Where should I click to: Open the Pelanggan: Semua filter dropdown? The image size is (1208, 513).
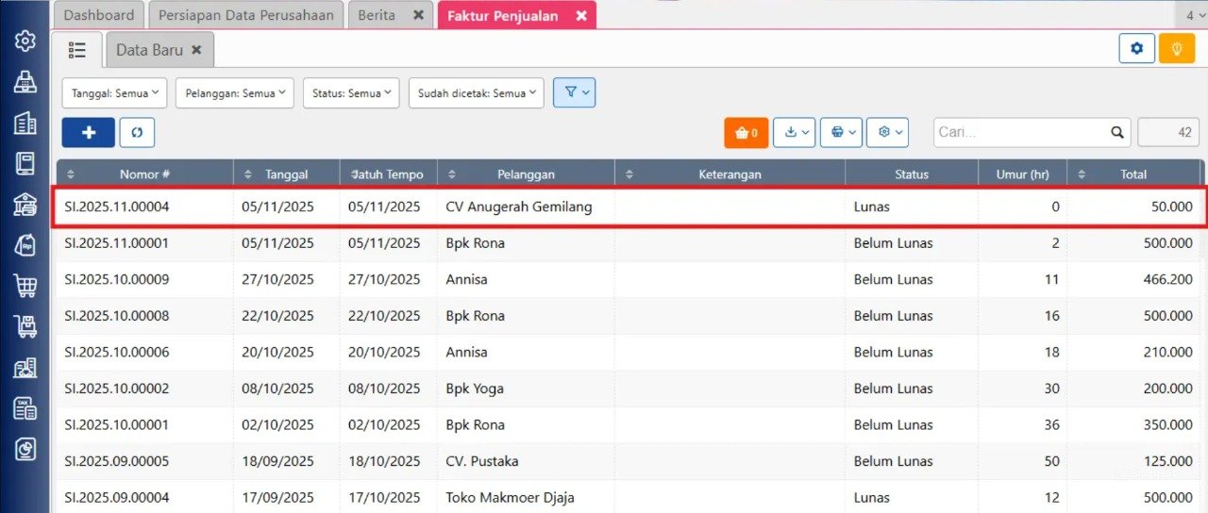tap(235, 92)
